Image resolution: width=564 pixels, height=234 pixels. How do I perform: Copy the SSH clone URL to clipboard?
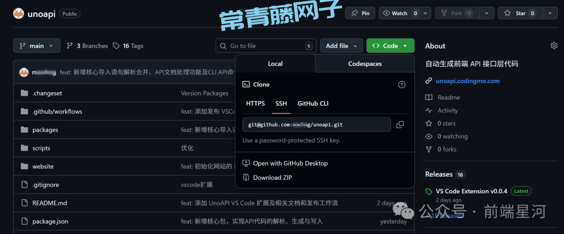click(400, 125)
